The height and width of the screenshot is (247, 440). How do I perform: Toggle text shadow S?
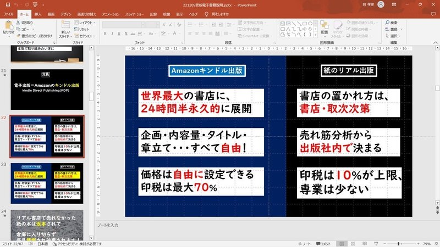126,33
